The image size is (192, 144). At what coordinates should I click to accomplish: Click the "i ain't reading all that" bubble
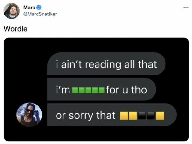point(106,64)
